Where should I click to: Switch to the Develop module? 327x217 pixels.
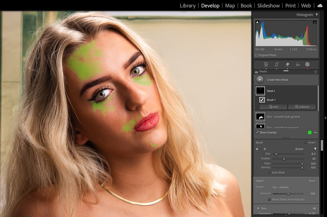click(x=210, y=5)
